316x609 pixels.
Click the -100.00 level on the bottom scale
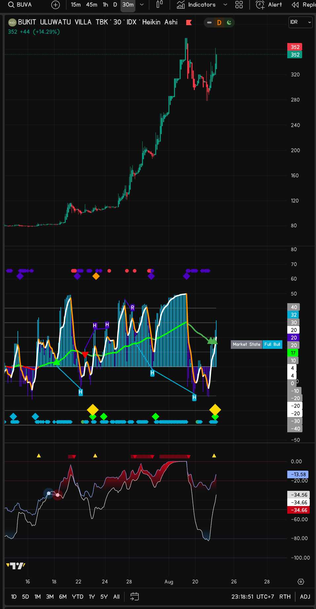[x=300, y=558]
